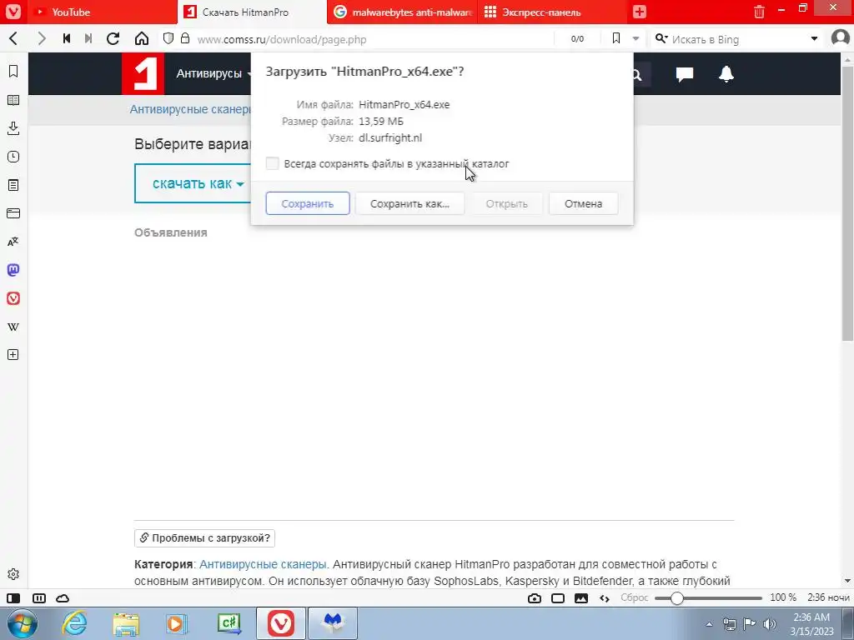Open the Notes panel
The height and width of the screenshot is (640, 854).
(13, 185)
